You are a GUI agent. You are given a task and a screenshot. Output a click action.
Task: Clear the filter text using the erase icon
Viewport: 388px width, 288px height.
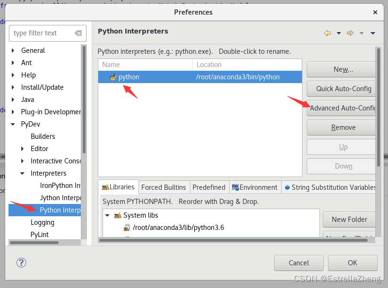78,33
